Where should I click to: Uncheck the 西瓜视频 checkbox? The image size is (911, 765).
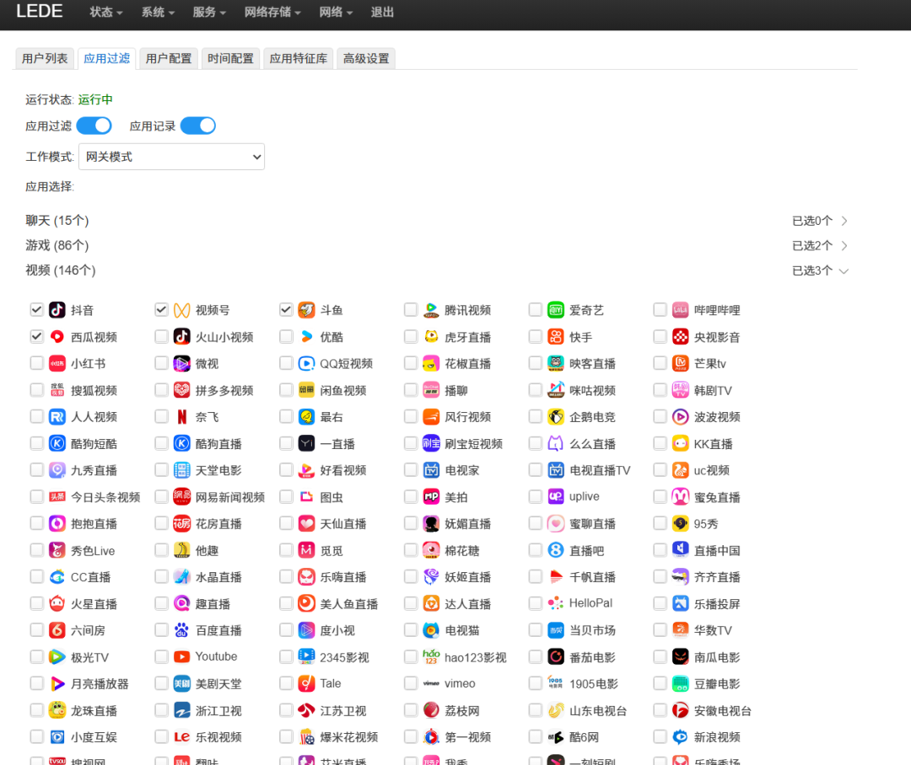click(36, 336)
